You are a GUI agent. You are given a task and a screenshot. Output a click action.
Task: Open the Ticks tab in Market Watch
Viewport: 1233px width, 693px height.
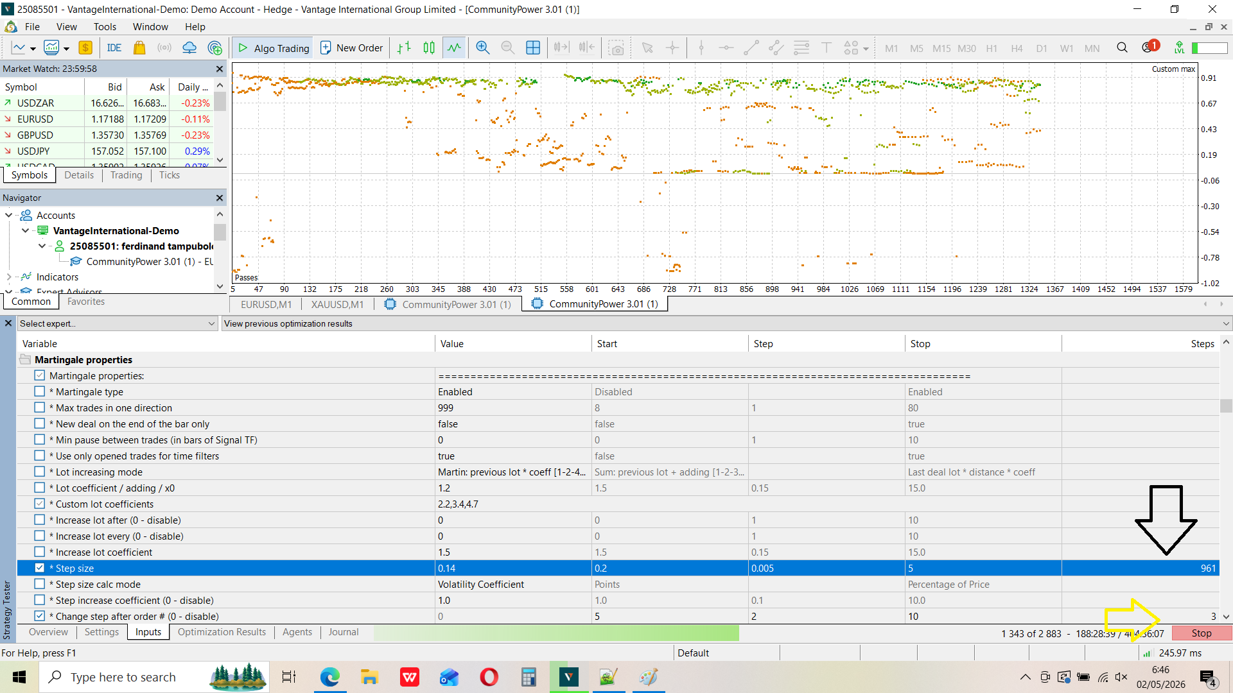pyautogui.click(x=170, y=175)
